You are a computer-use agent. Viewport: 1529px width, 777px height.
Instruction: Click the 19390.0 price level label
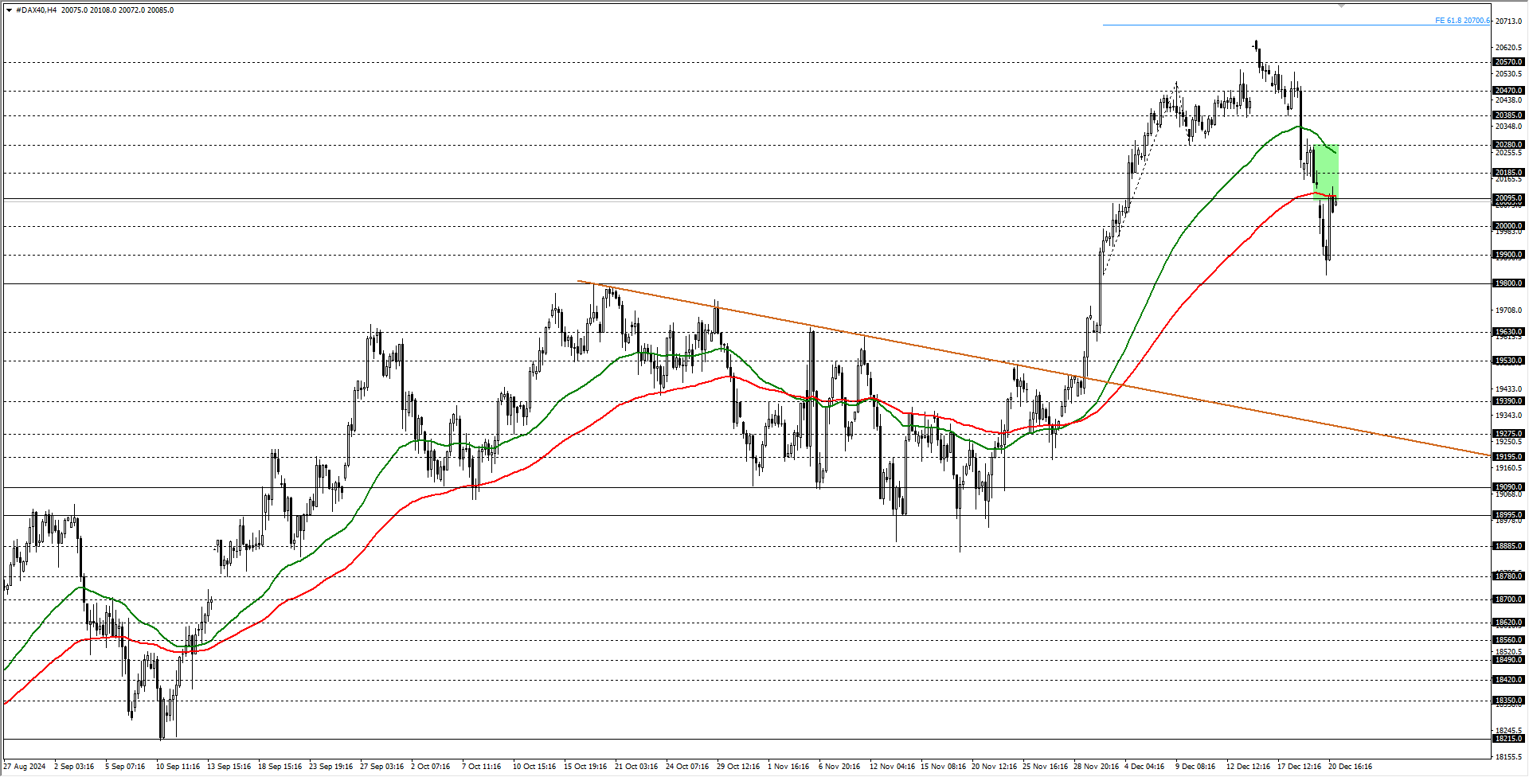(x=1508, y=401)
